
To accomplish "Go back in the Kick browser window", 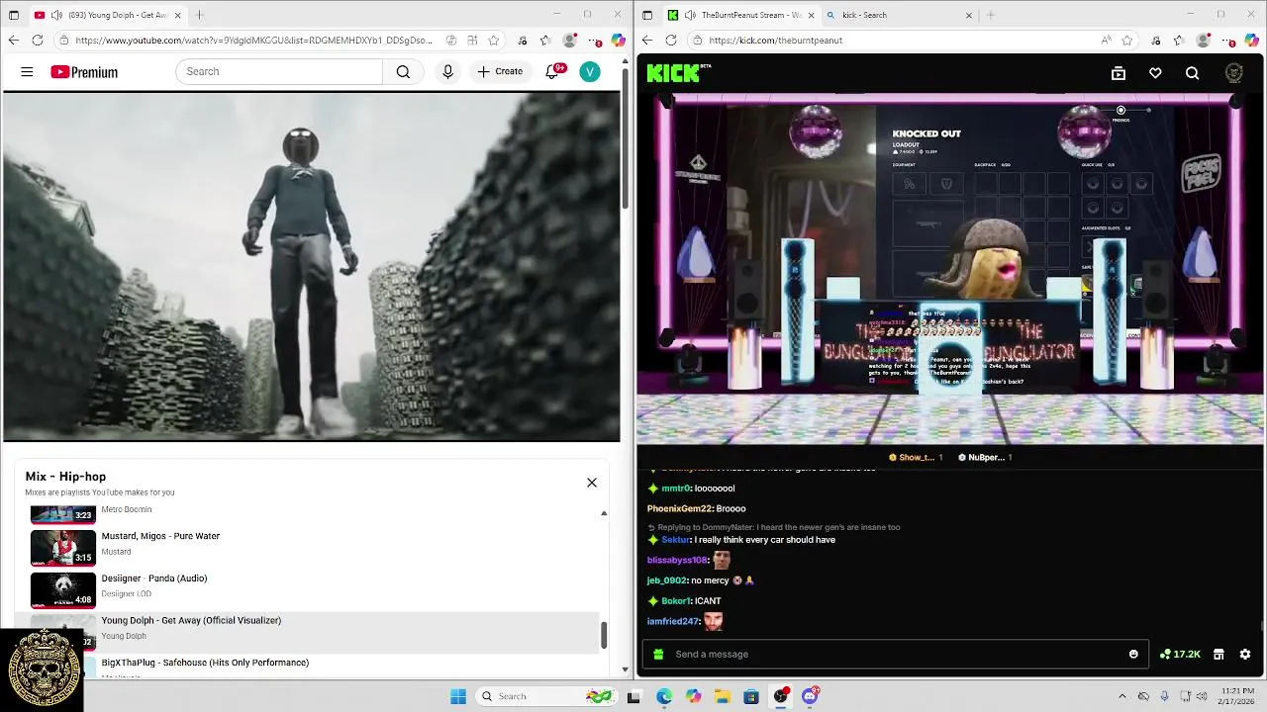I will point(647,41).
